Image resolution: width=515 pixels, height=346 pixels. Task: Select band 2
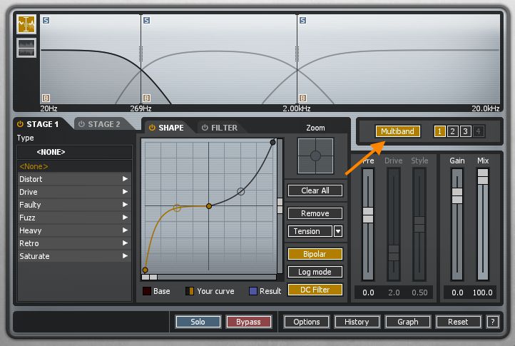(453, 131)
